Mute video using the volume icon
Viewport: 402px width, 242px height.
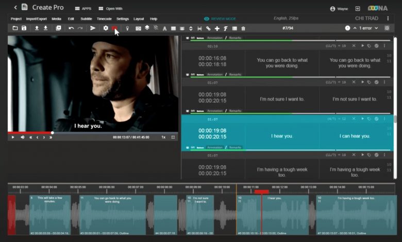pos(22,137)
